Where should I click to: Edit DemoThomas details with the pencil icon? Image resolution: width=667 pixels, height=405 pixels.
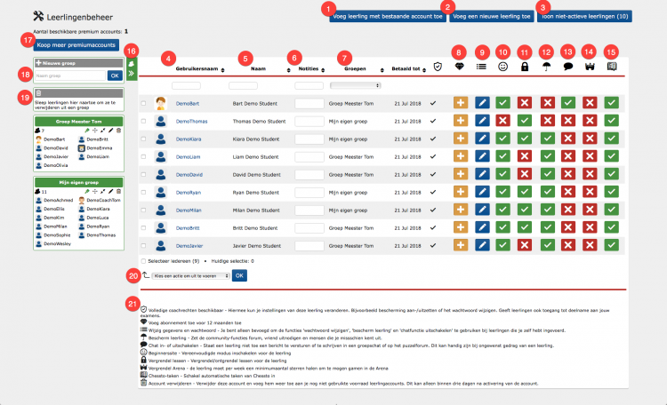482,121
